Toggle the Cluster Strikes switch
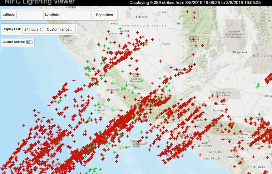 [29, 42]
